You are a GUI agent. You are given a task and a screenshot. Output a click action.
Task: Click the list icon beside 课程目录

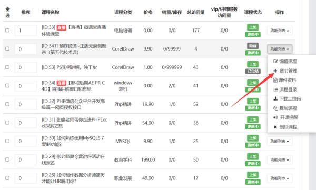click(x=275, y=89)
